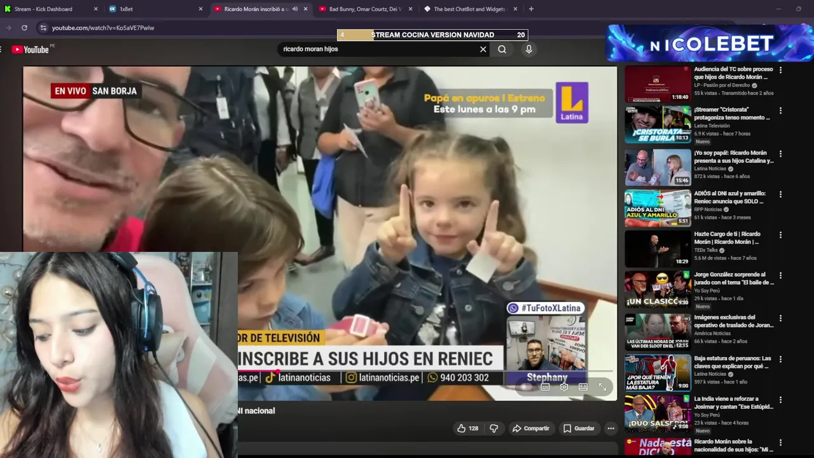Viewport: 814px width, 458px height.
Task: Go forward in browser history
Action: click(8, 27)
